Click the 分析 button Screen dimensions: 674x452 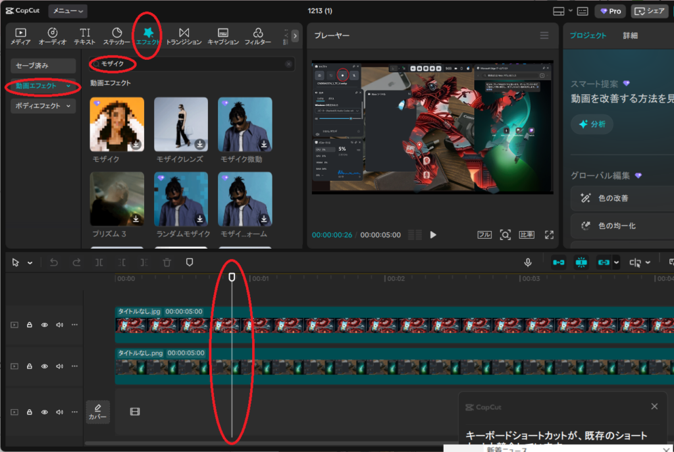(x=592, y=124)
